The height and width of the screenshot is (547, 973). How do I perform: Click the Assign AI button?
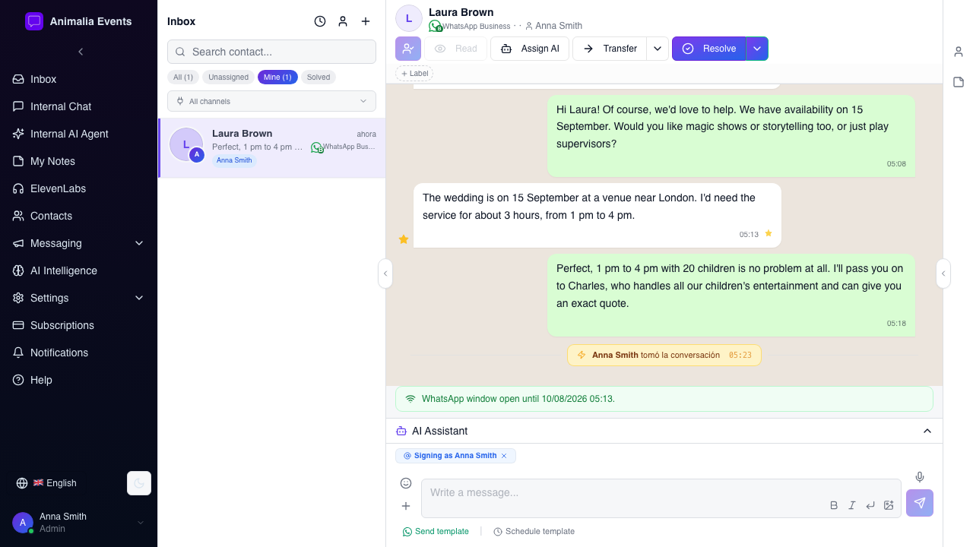click(x=530, y=49)
